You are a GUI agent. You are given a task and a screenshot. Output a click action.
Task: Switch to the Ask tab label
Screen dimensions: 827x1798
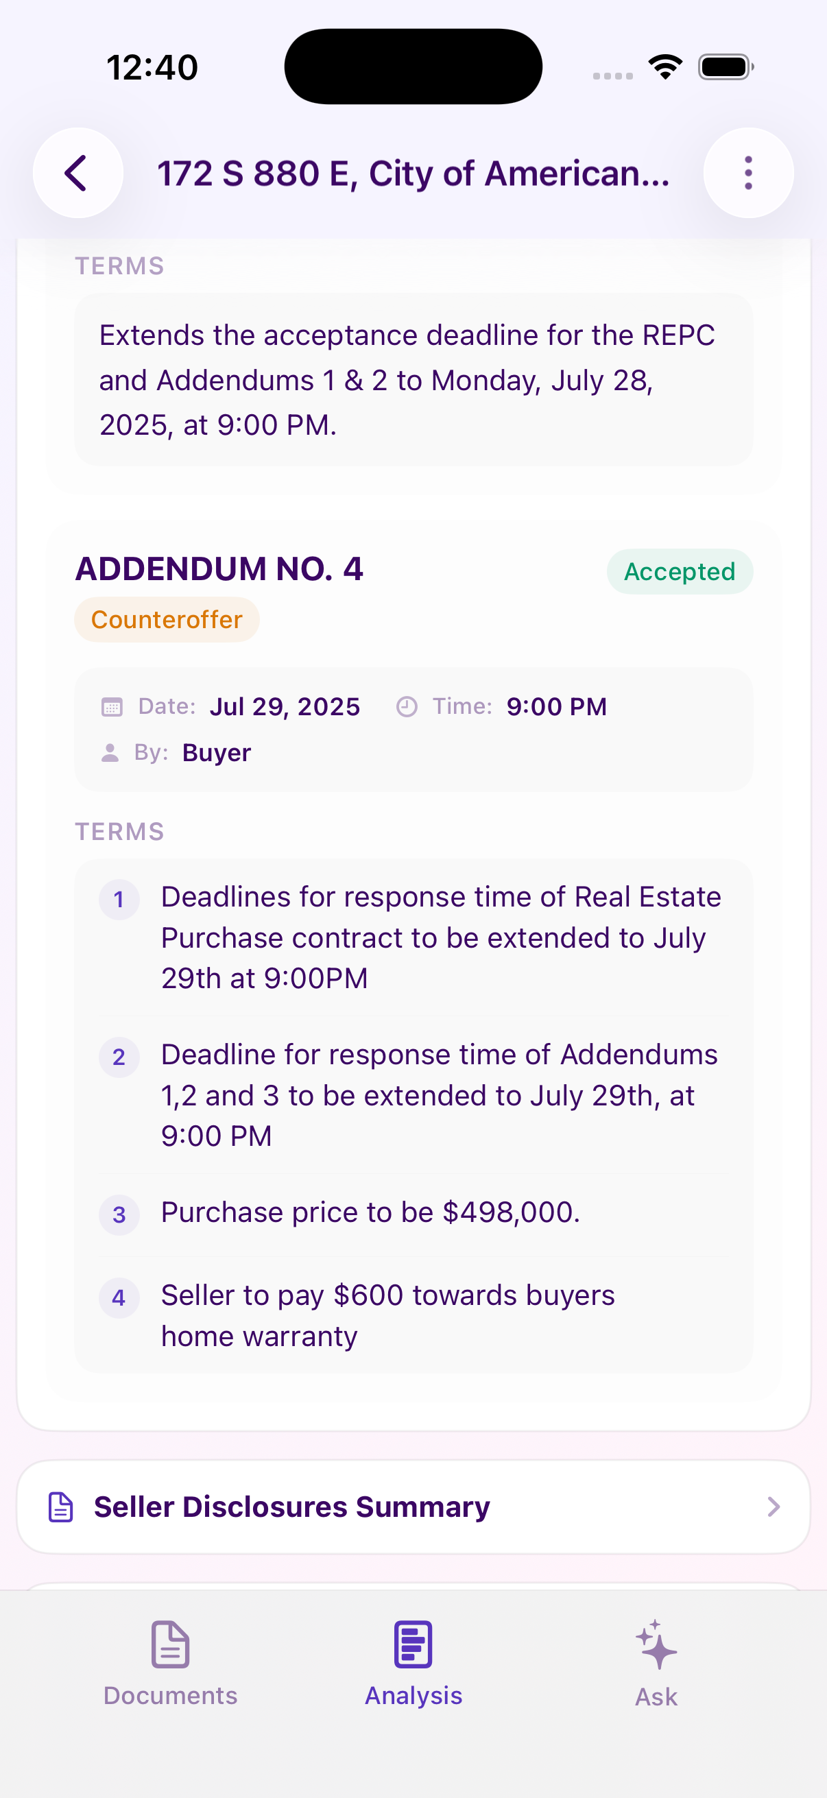click(656, 1697)
